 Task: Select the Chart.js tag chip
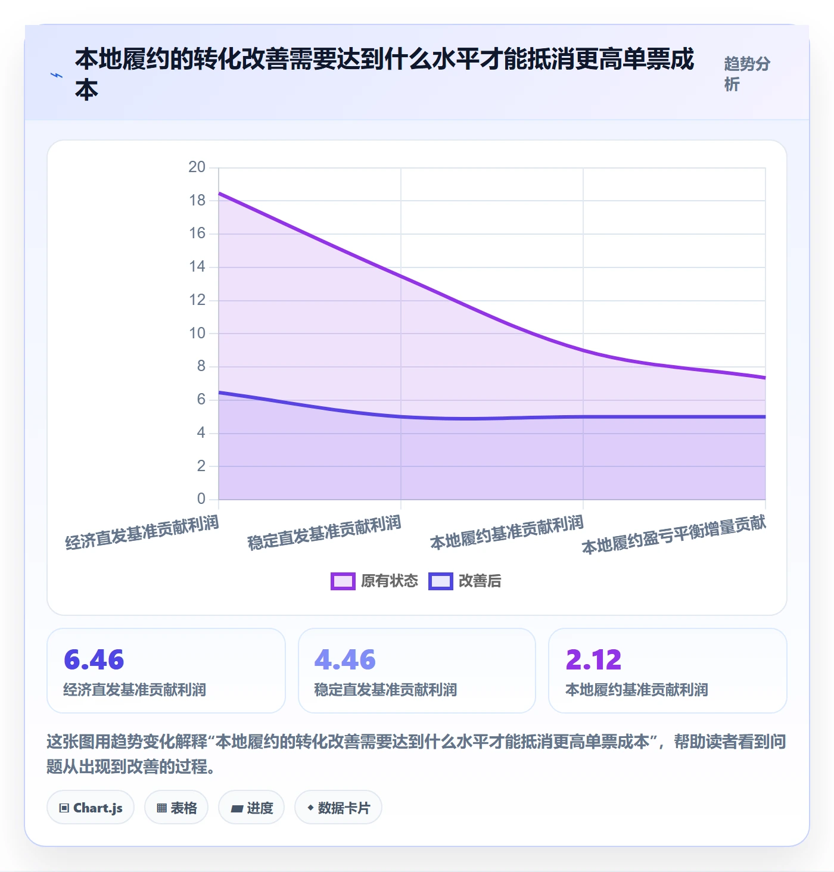91,808
